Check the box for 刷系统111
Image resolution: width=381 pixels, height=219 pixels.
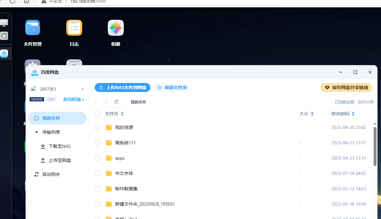pos(97,143)
